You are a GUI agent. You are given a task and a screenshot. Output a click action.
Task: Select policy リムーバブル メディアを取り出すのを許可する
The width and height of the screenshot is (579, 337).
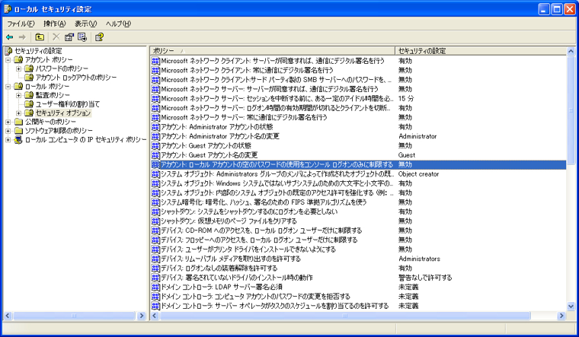[231, 259]
